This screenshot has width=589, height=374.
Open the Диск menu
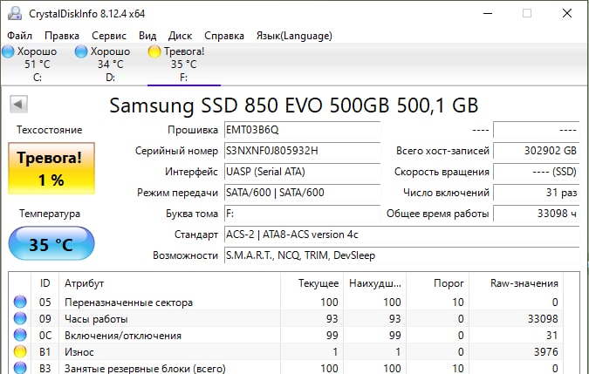tap(180, 36)
